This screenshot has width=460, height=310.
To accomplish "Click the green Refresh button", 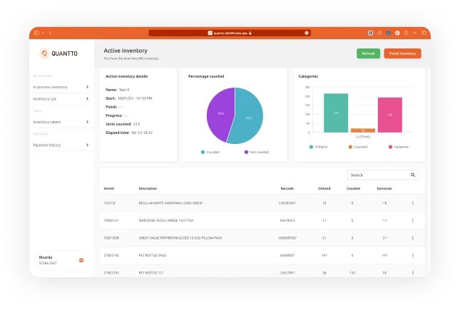I will (368, 53).
